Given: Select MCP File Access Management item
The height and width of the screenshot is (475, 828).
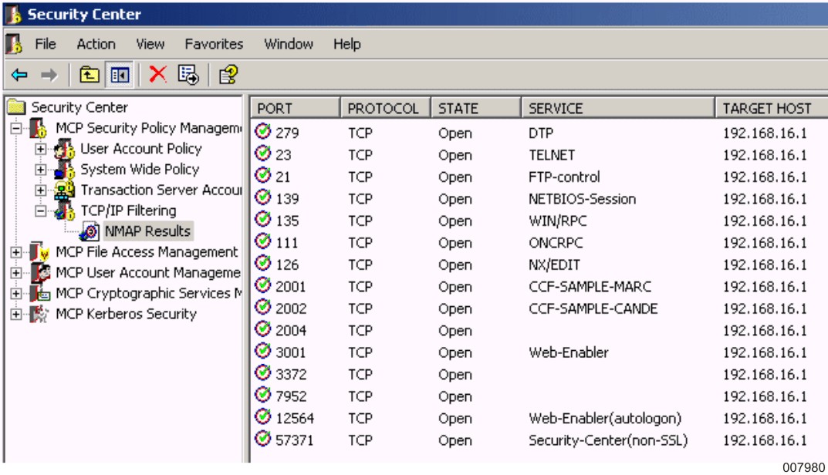Looking at the screenshot, I should 147,252.
